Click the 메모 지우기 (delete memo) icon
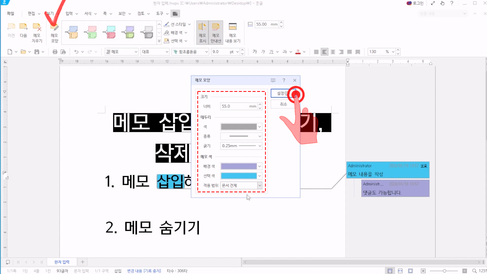This screenshot has height=274, width=487. [37, 27]
